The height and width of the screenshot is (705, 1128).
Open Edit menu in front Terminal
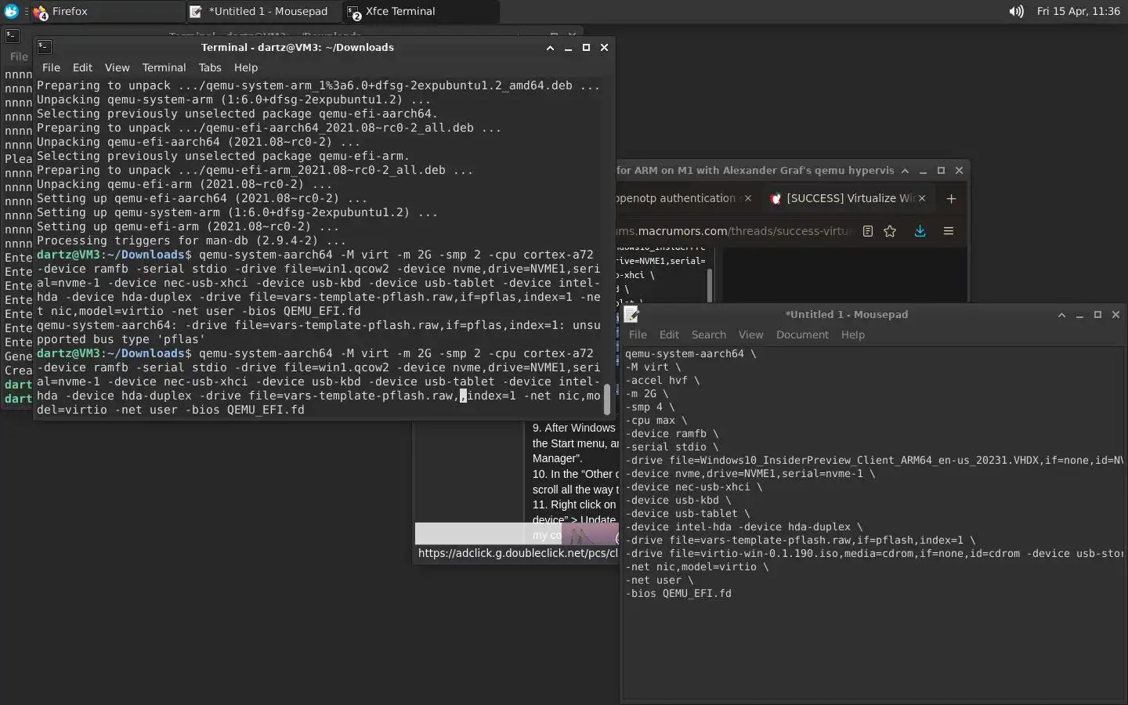click(82, 67)
